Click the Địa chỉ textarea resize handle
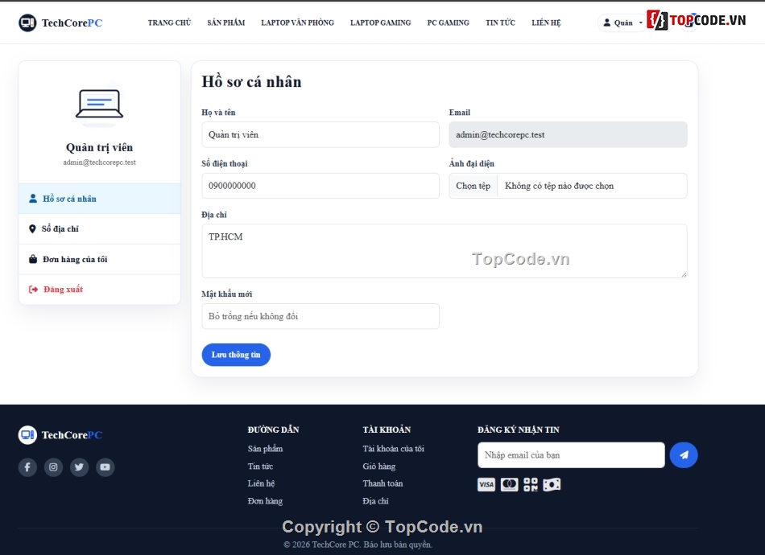The height and width of the screenshot is (555, 765). (684, 274)
